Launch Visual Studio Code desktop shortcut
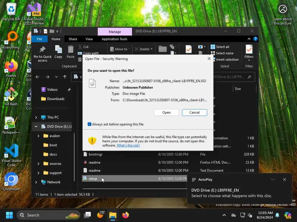 11,156
